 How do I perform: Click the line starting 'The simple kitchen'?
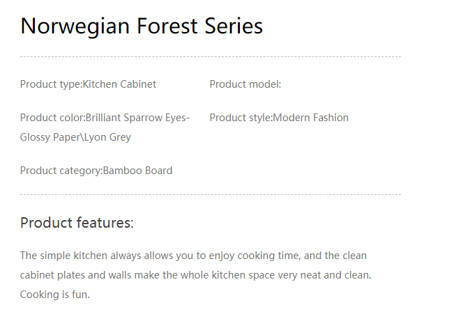[x=193, y=256]
